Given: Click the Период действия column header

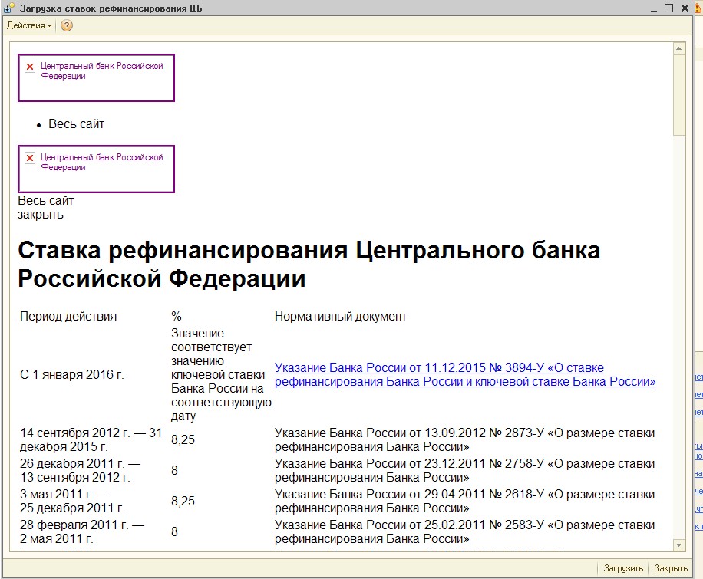Looking at the screenshot, I should click(68, 317).
